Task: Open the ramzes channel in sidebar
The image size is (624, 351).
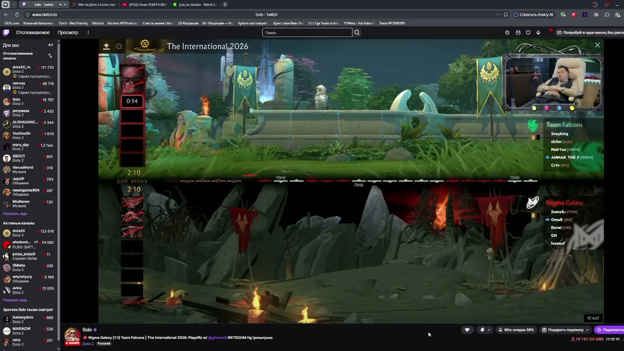Action: point(30,88)
